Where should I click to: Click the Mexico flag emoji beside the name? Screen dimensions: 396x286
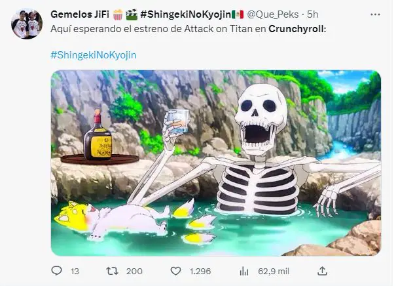coord(237,15)
